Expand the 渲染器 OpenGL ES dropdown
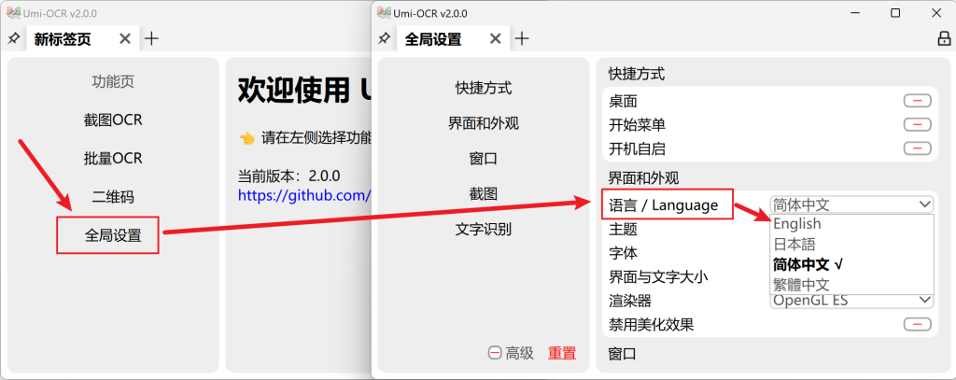The width and height of the screenshot is (956, 380). click(851, 300)
